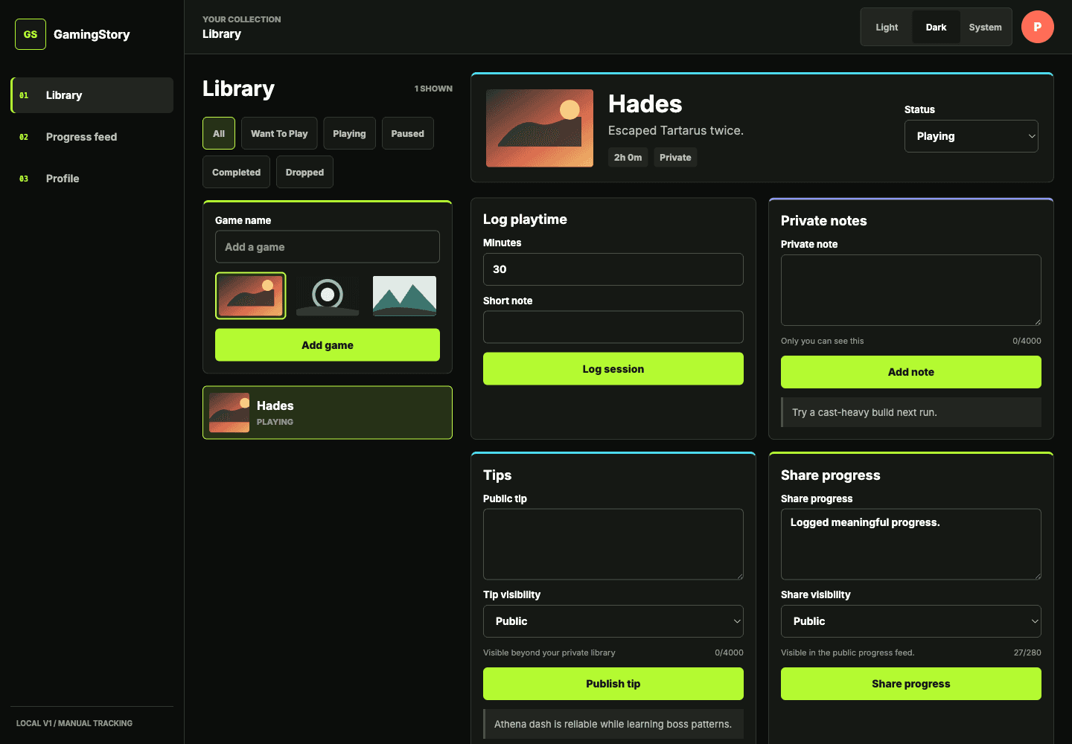
Task: Switch theme to Dark
Action: tap(936, 28)
